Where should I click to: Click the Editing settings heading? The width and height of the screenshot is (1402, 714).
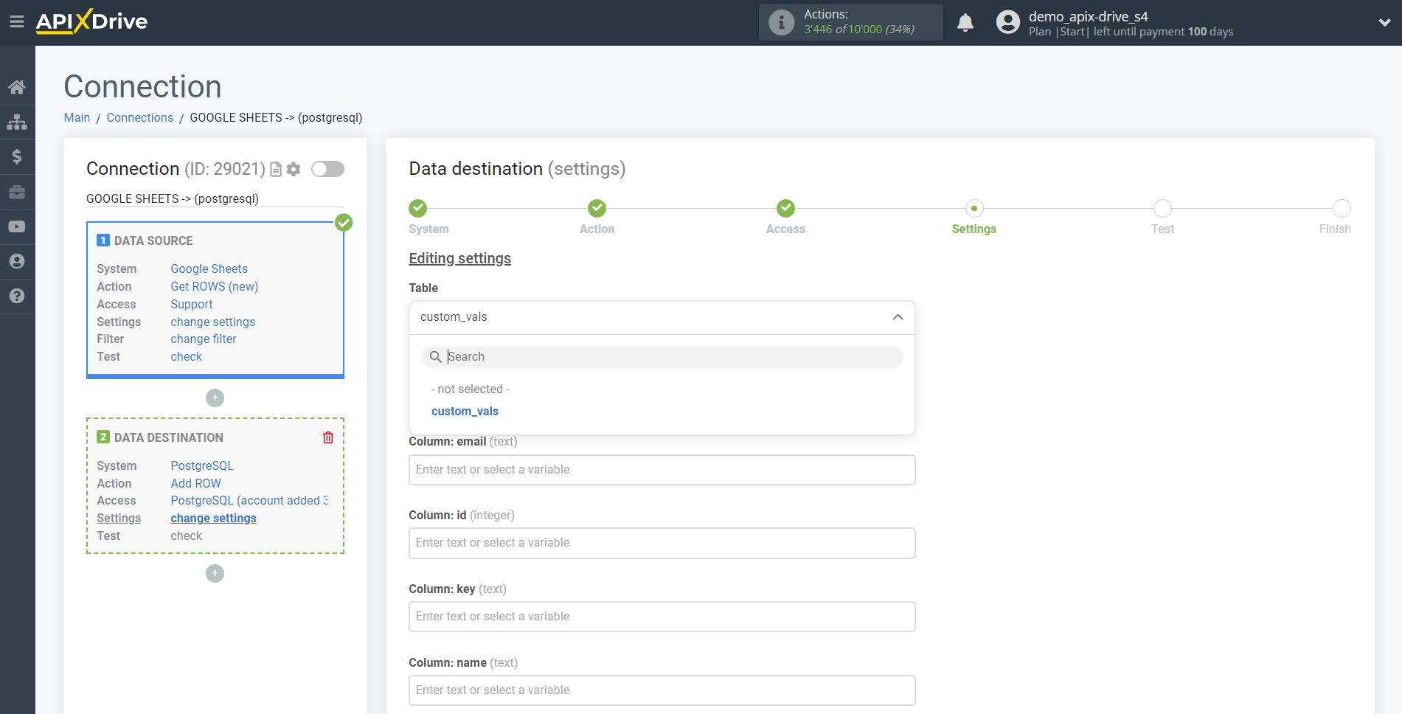[x=459, y=258]
